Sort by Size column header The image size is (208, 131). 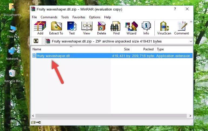[x=121, y=49]
